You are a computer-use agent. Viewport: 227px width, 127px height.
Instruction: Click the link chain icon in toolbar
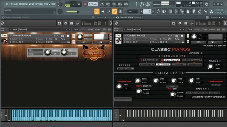114,11
